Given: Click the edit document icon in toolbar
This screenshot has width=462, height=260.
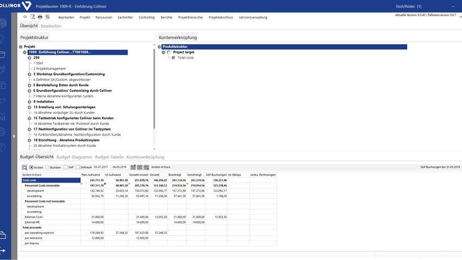Looking at the screenshot, I should click(48, 17).
